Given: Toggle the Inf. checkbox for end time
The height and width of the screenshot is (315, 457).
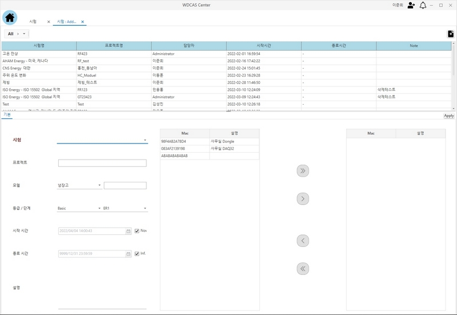Looking at the screenshot, I should (137, 254).
